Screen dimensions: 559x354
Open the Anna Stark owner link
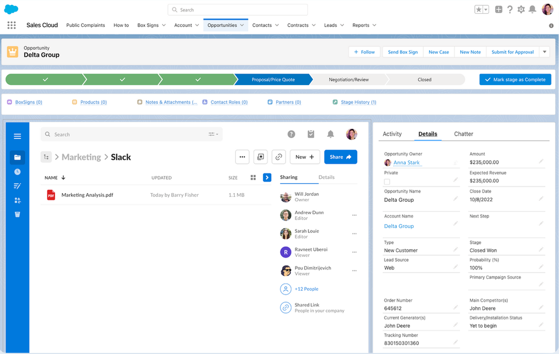[407, 163]
